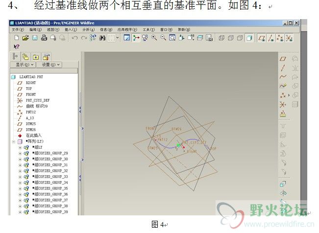
Task: Open the 显示 dropdown button
Action: pos(23,65)
